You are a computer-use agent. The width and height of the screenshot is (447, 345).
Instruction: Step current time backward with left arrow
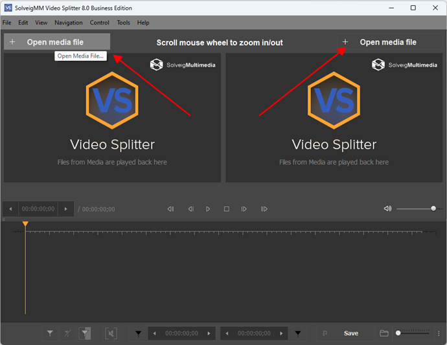(10, 209)
